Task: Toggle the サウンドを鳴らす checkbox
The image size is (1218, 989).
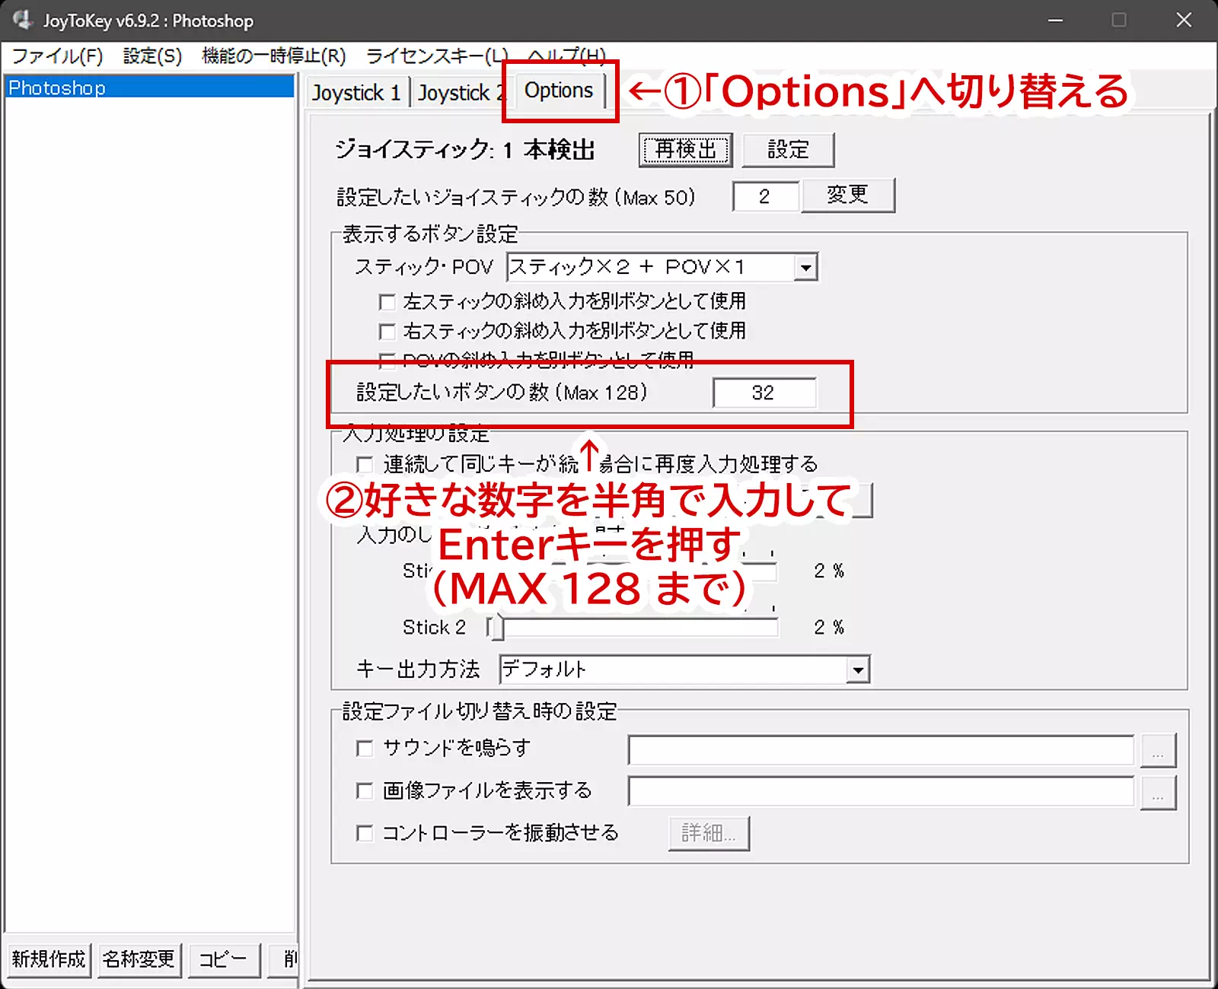Action: (365, 749)
